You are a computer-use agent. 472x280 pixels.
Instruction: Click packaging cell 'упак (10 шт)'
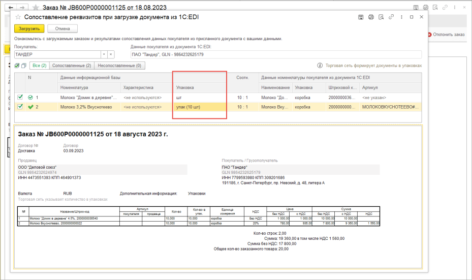click(200, 107)
